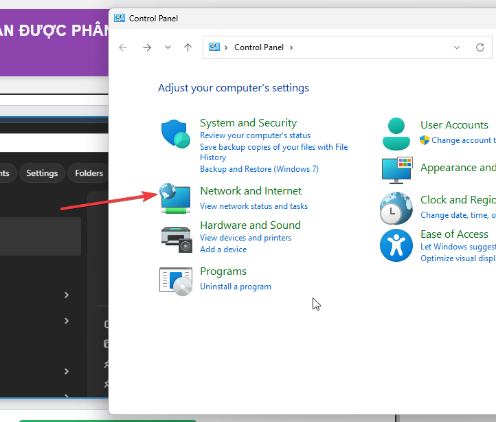Open the Ease of Access icon
The height and width of the screenshot is (422, 496).
[396, 245]
